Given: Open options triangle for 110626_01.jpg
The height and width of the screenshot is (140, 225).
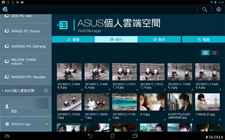Looking at the screenshot, I should (220, 119).
